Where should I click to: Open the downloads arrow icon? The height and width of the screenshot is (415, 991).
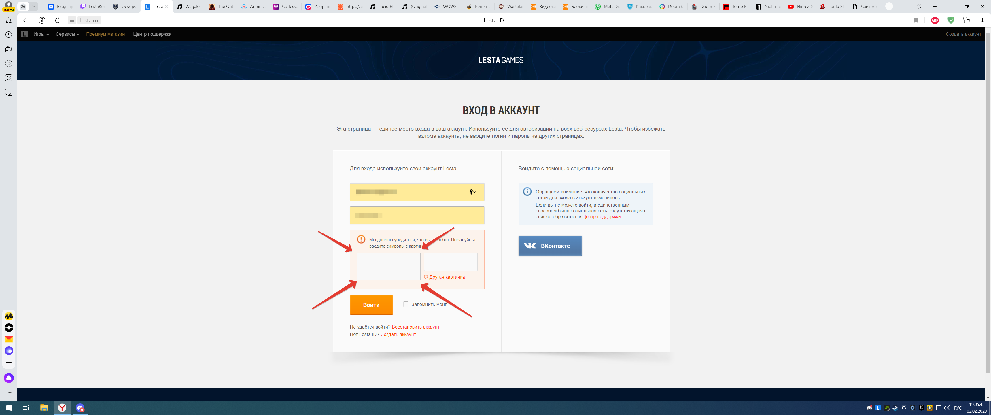982,20
